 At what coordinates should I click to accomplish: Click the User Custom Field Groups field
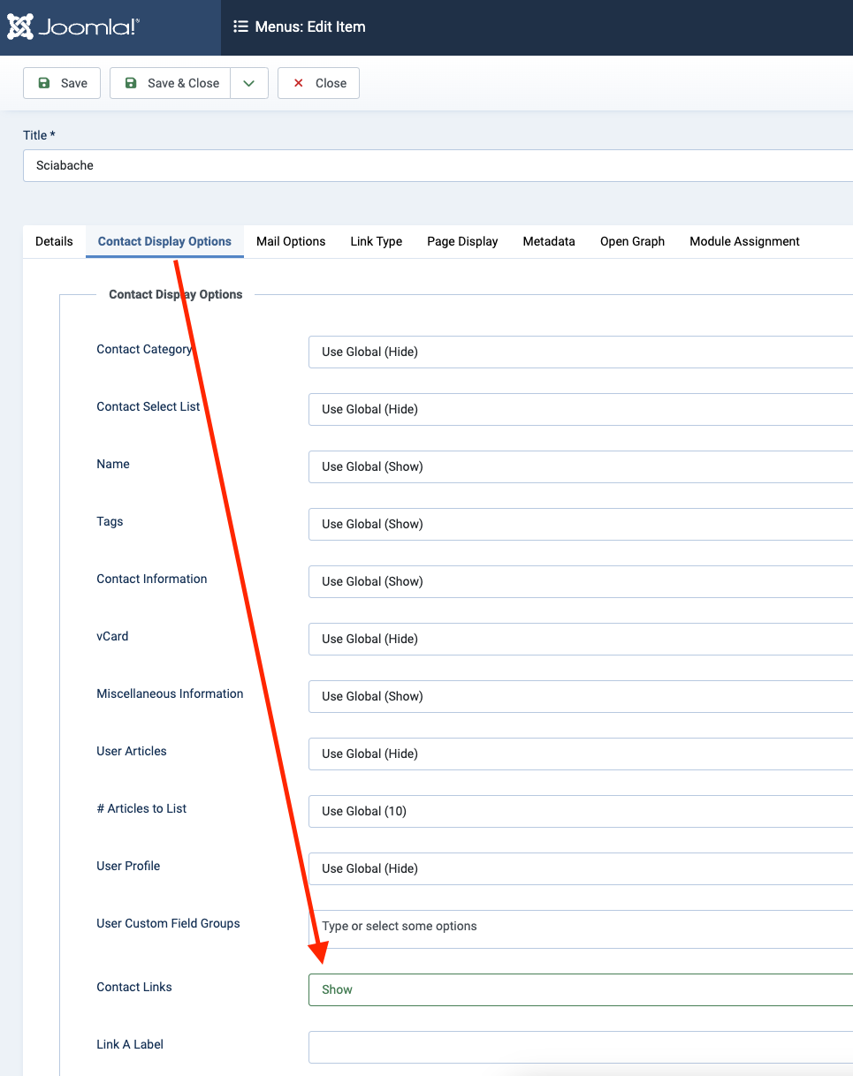pyautogui.click(x=580, y=928)
